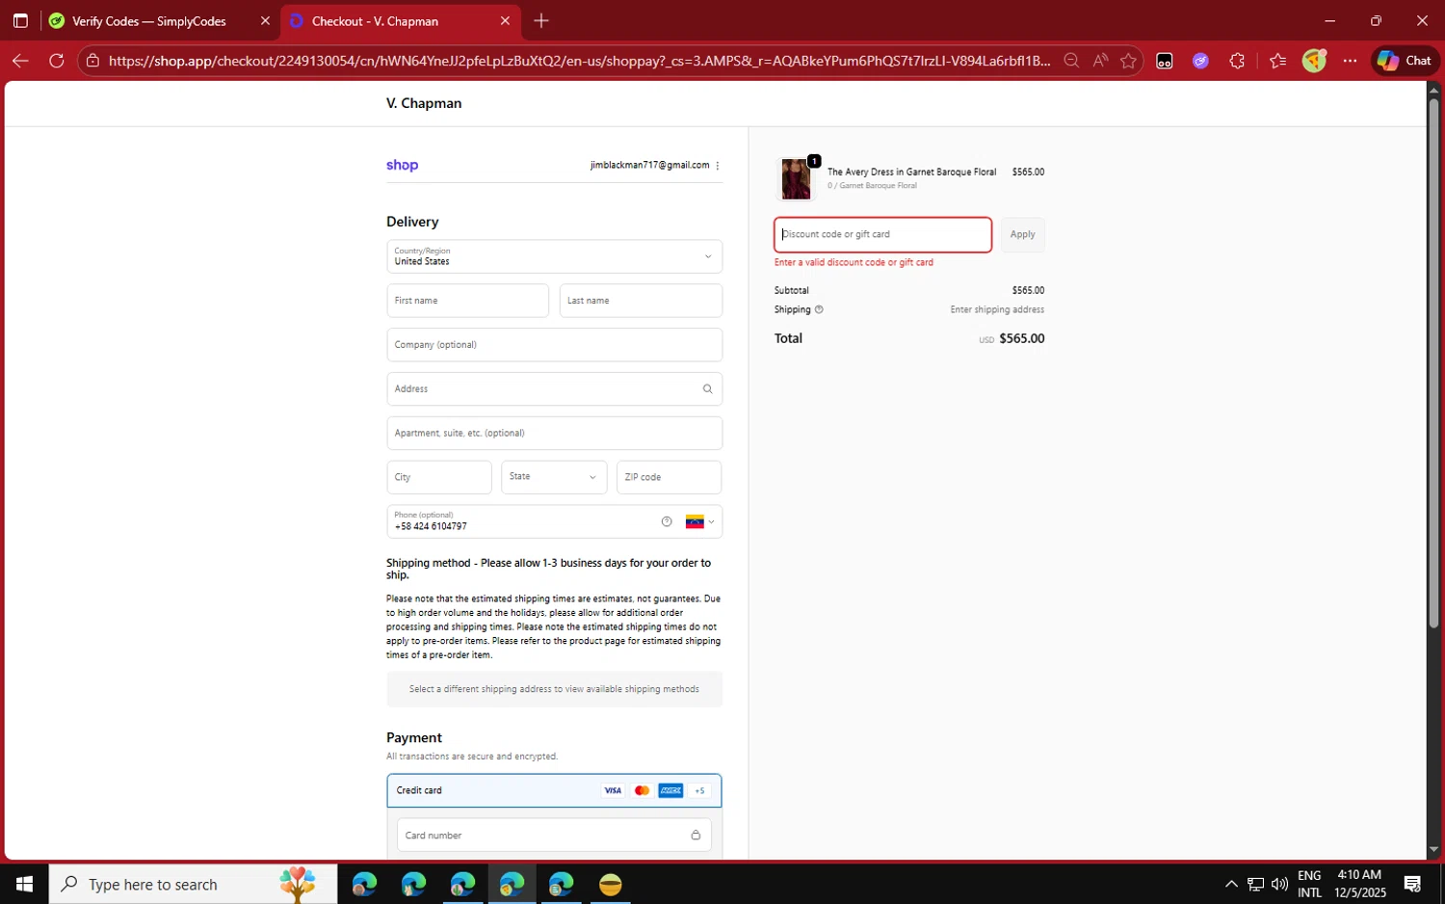Image resolution: width=1445 pixels, height=904 pixels.
Task: Focus the Apartment, suite field
Action: coord(554,434)
